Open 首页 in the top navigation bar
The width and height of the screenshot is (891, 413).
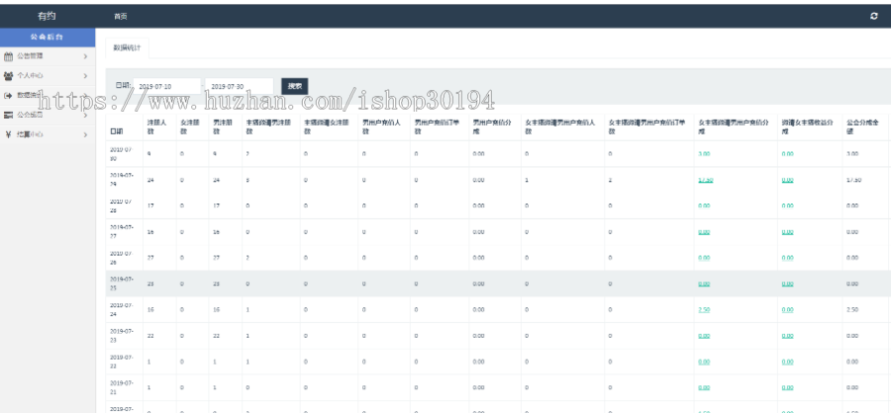point(121,17)
